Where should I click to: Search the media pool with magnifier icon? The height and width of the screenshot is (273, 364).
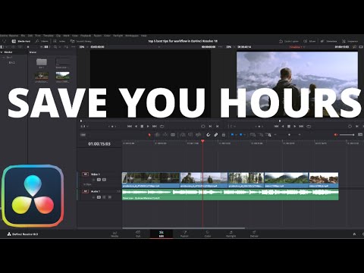pos(55,47)
